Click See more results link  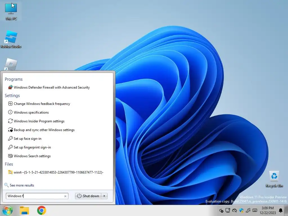pyautogui.click(x=22, y=185)
